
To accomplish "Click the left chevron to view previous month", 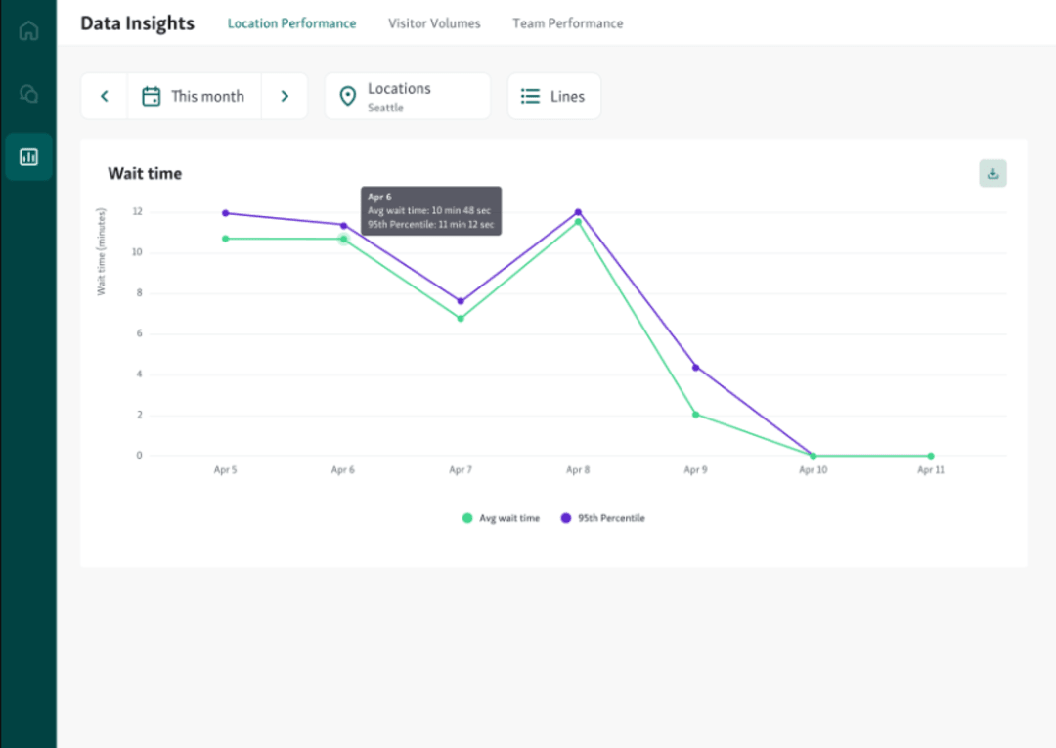I will (104, 96).
